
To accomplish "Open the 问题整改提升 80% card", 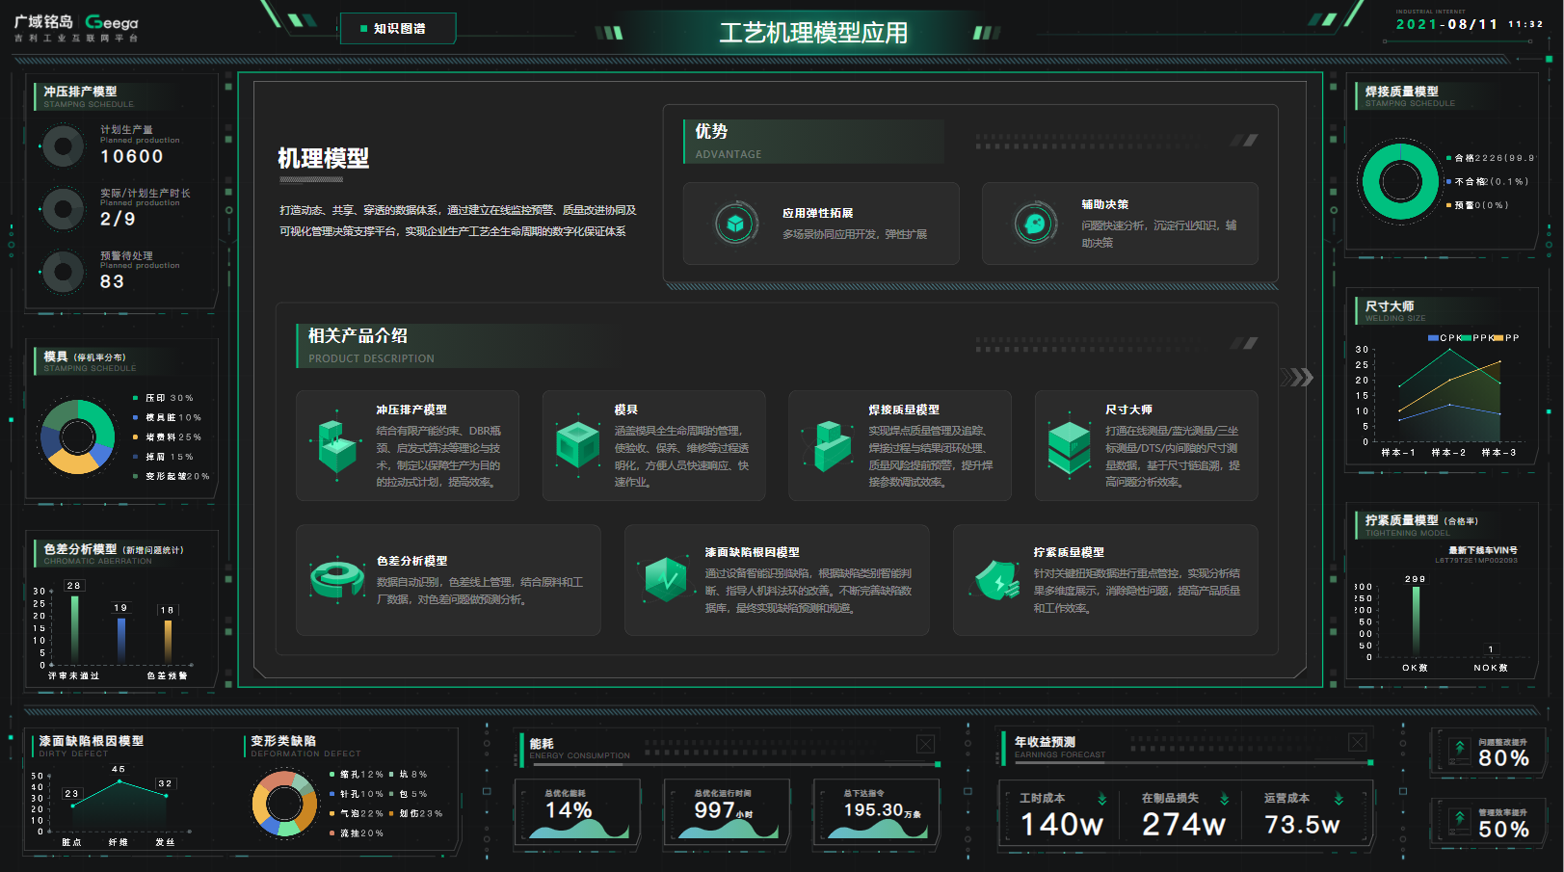I will 1490,752.
